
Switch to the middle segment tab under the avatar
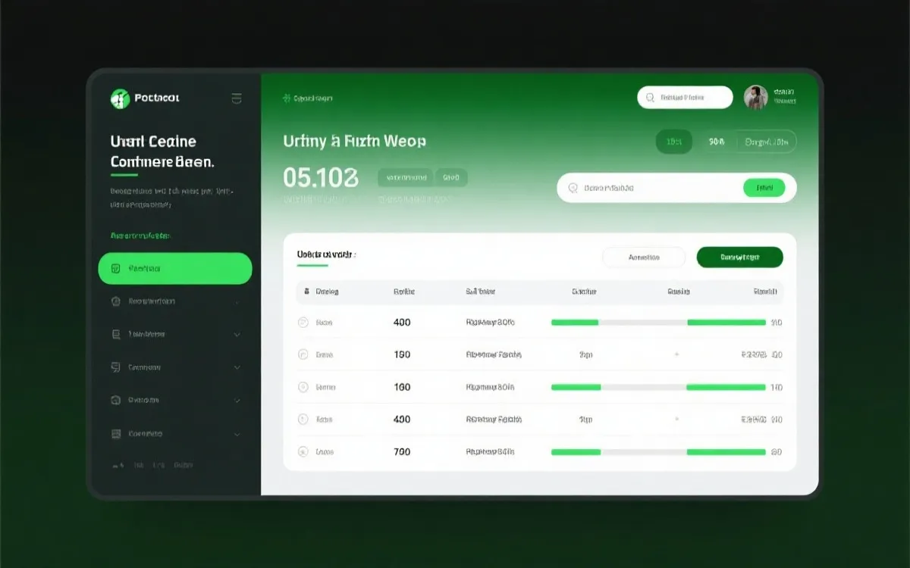717,142
